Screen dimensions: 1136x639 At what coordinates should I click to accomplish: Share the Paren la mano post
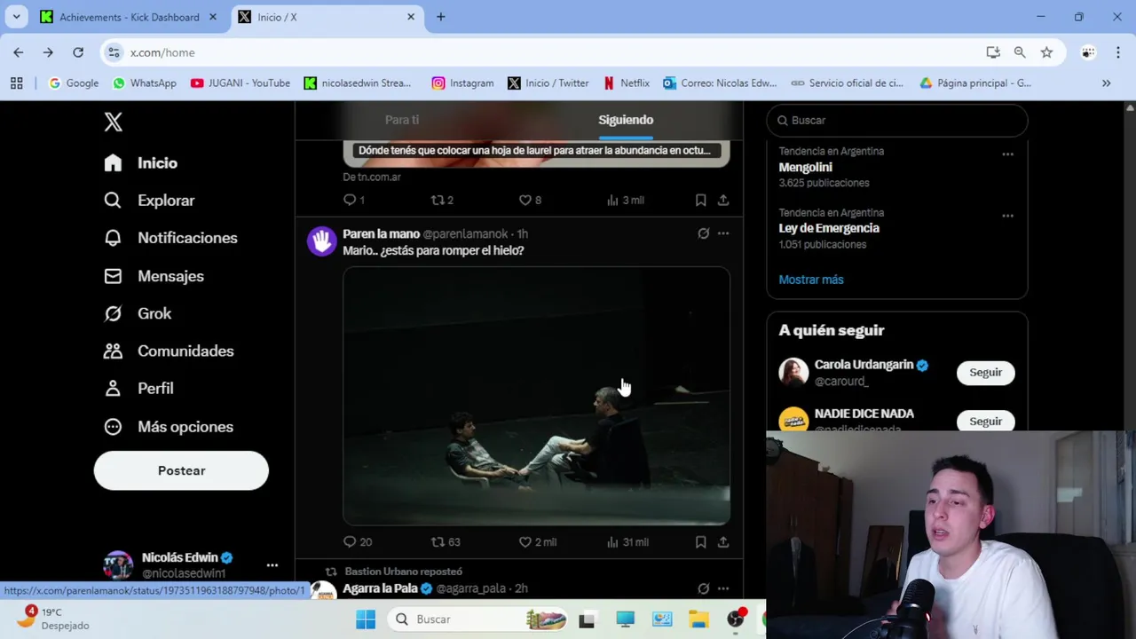click(x=723, y=542)
